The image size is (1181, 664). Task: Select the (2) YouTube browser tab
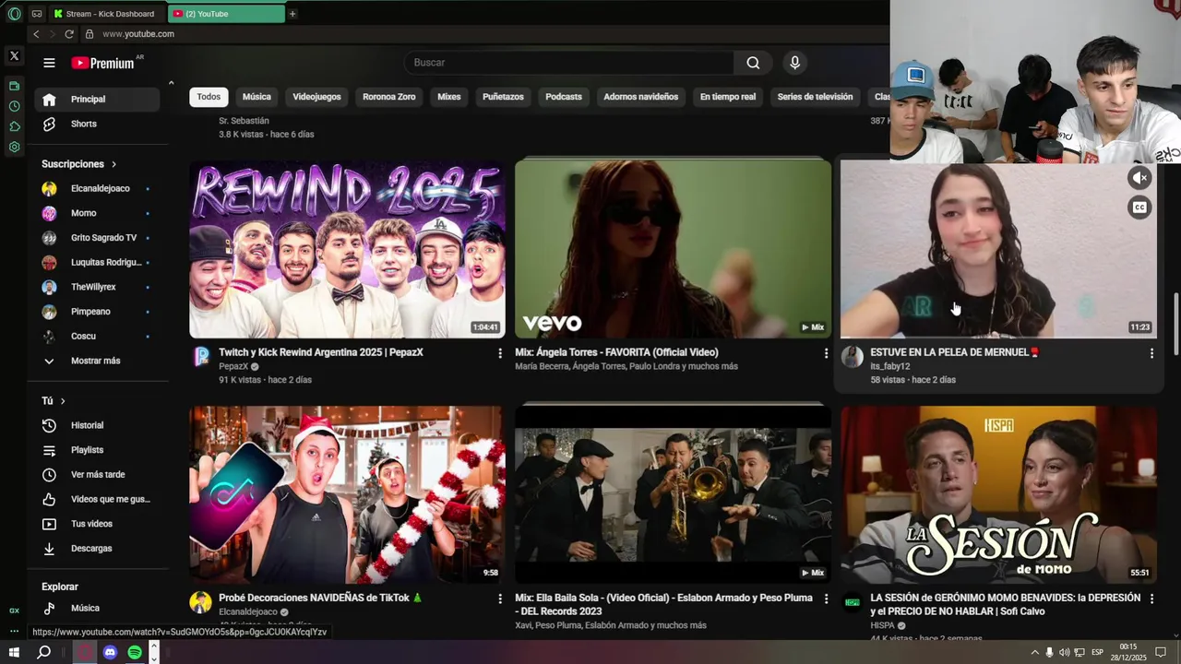click(x=227, y=14)
